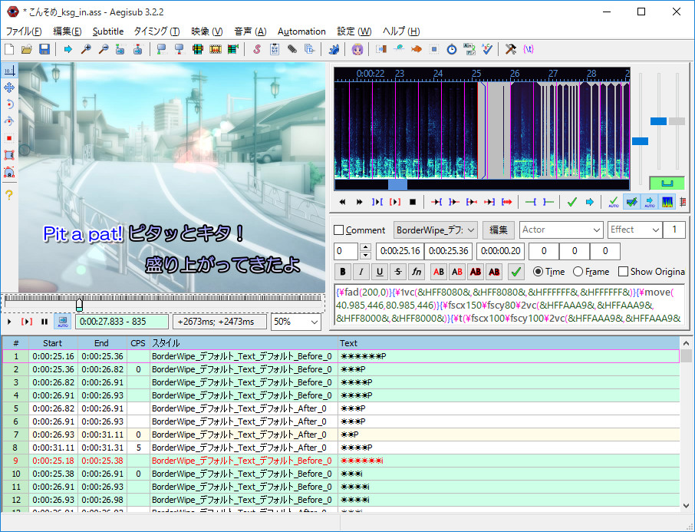This screenshot has width=695, height=532.
Task: Open the Subtitle menu
Action: tap(108, 31)
